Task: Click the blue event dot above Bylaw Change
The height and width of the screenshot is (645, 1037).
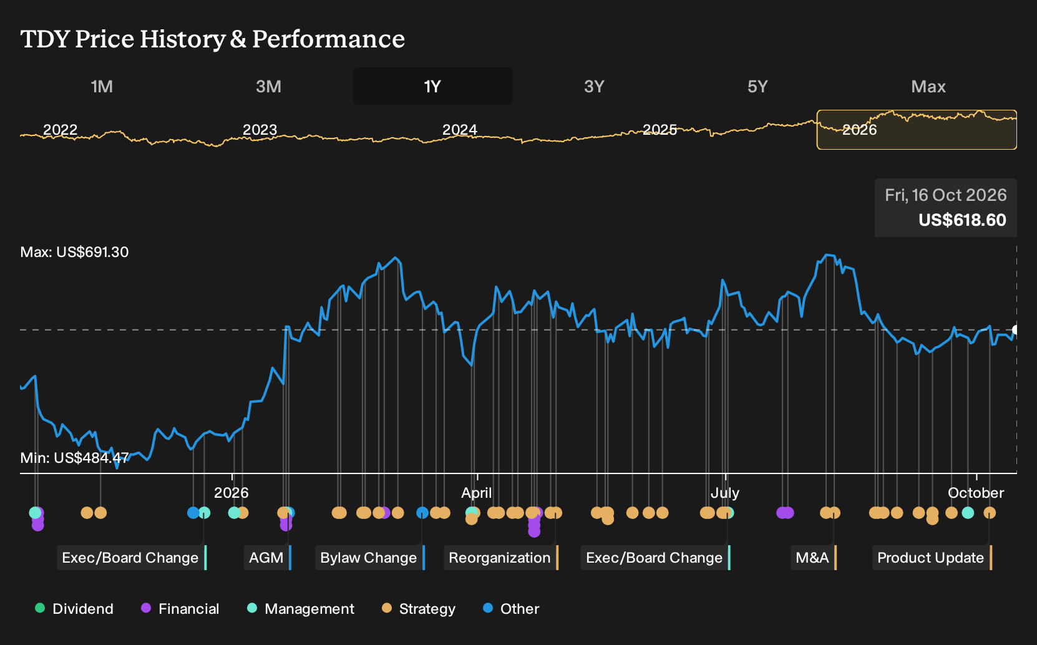Action: coord(422,513)
